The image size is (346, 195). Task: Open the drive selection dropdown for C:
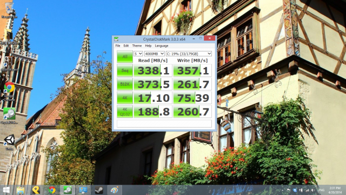coord(189,54)
